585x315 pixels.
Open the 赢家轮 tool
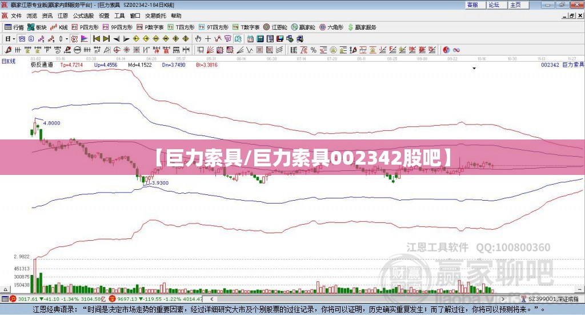tap(303, 27)
